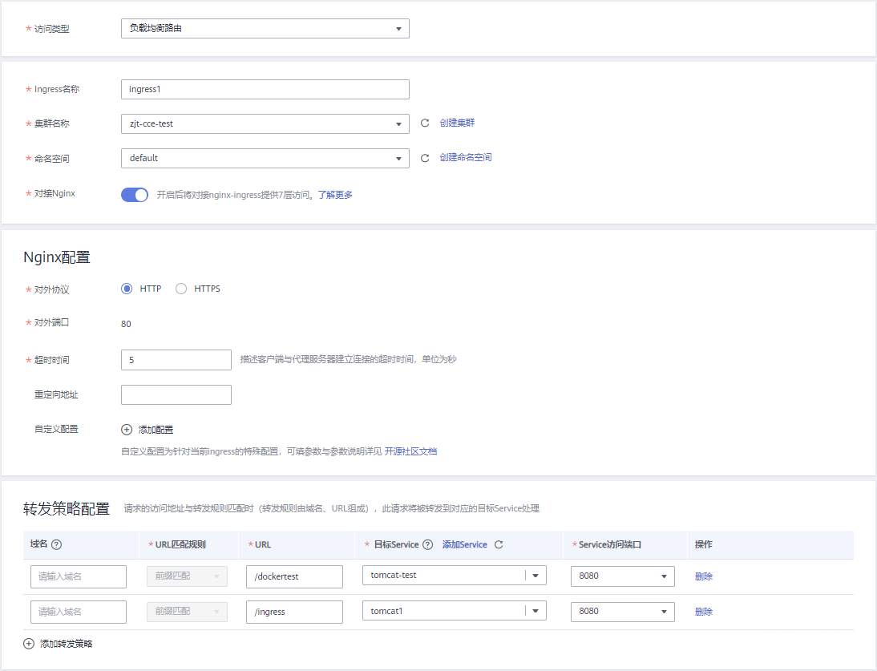Click the help icon beside 目标Service
877x671 pixels.
428,545
